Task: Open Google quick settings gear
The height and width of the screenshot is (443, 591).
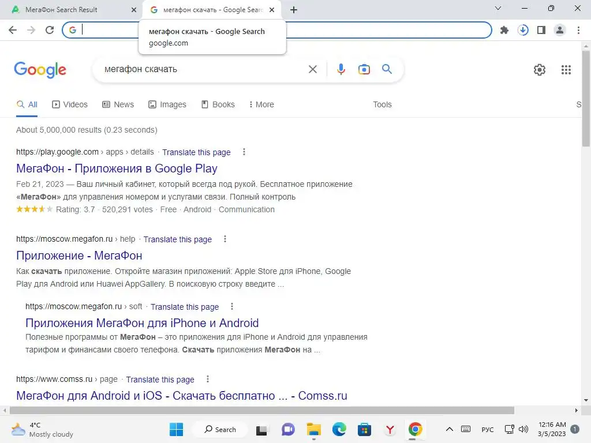Action: [540, 70]
